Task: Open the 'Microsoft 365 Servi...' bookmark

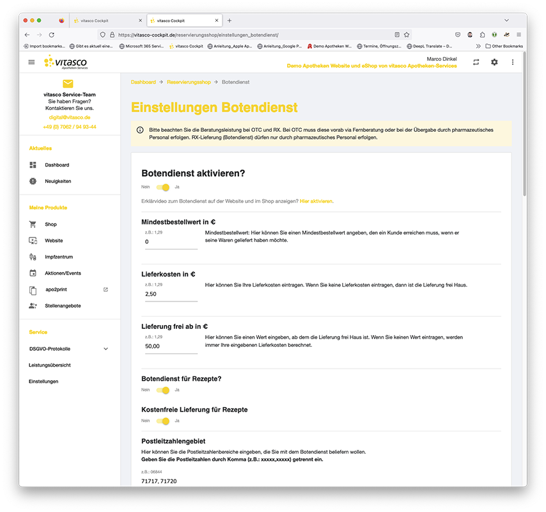Action: (x=141, y=46)
